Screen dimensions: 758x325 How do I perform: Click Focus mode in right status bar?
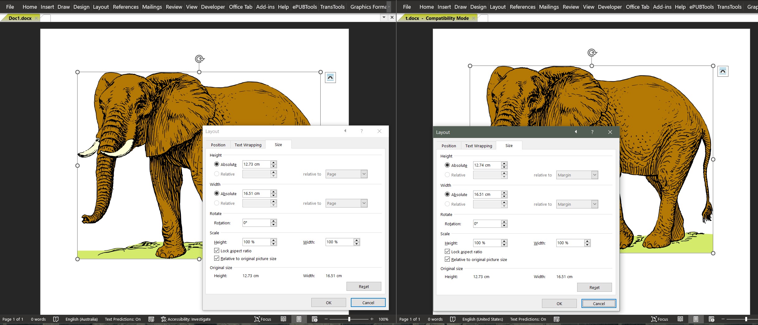tap(660, 319)
